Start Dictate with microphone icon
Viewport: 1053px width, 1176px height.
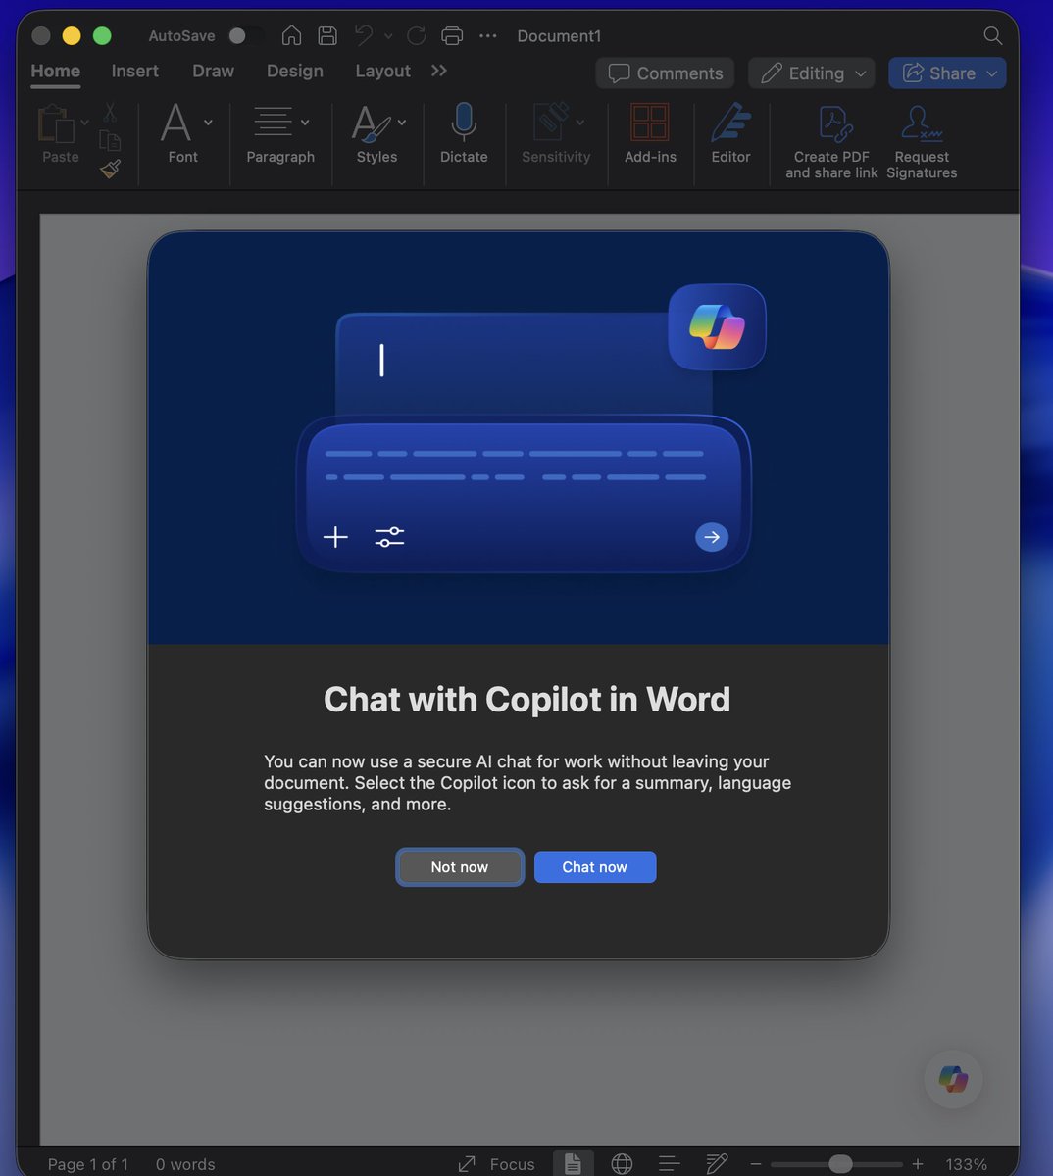tap(464, 133)
